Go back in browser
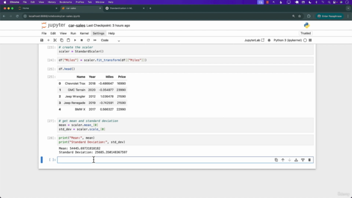This screenshot has width=352, height=198. 4,16
